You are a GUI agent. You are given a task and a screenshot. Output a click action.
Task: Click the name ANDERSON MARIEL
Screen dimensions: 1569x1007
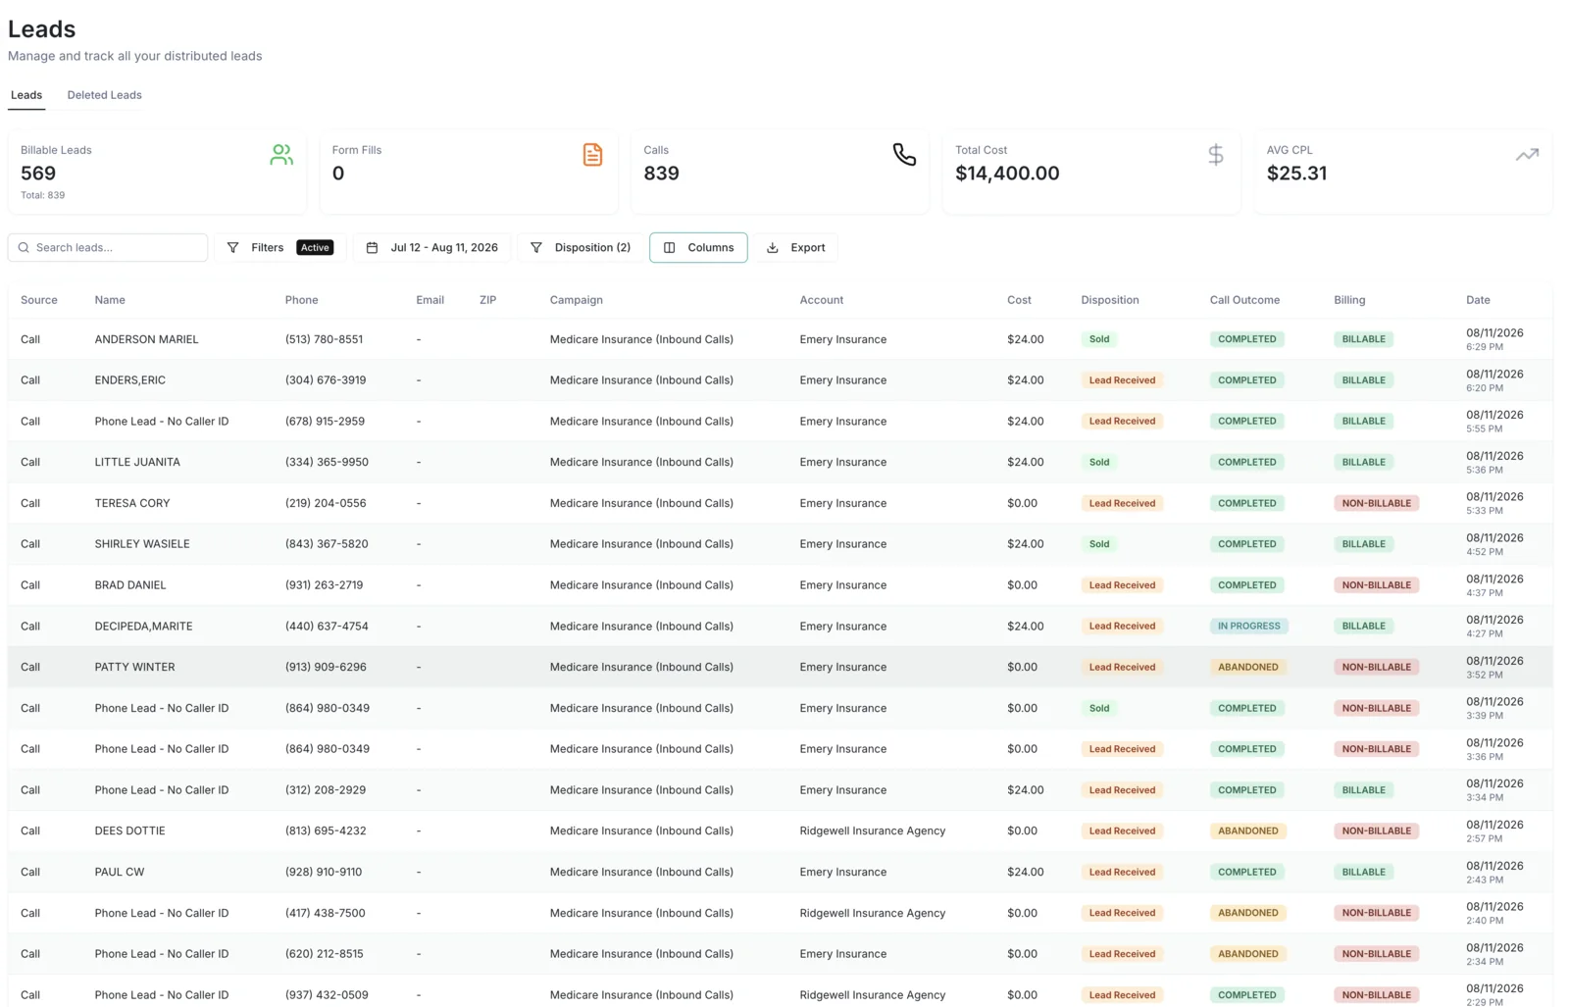click(146, 339)
